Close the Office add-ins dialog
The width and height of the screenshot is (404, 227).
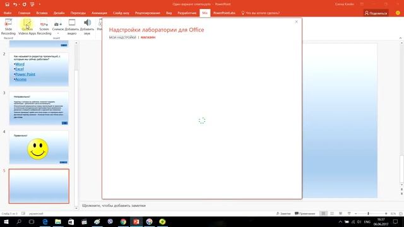click(296, 22)
